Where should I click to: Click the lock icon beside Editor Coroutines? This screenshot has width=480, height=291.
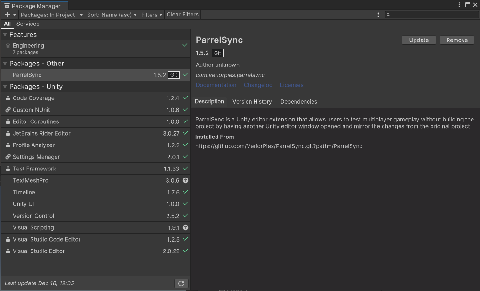tap(8, 121)
